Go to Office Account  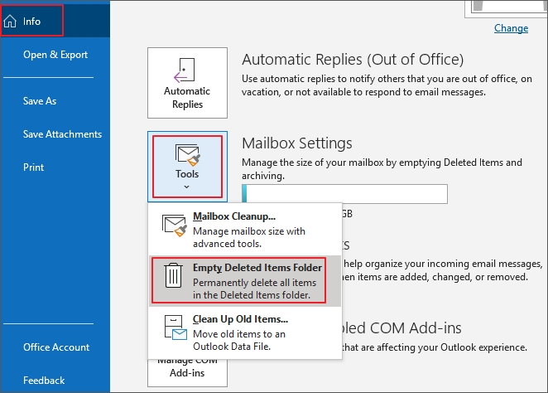56,347
